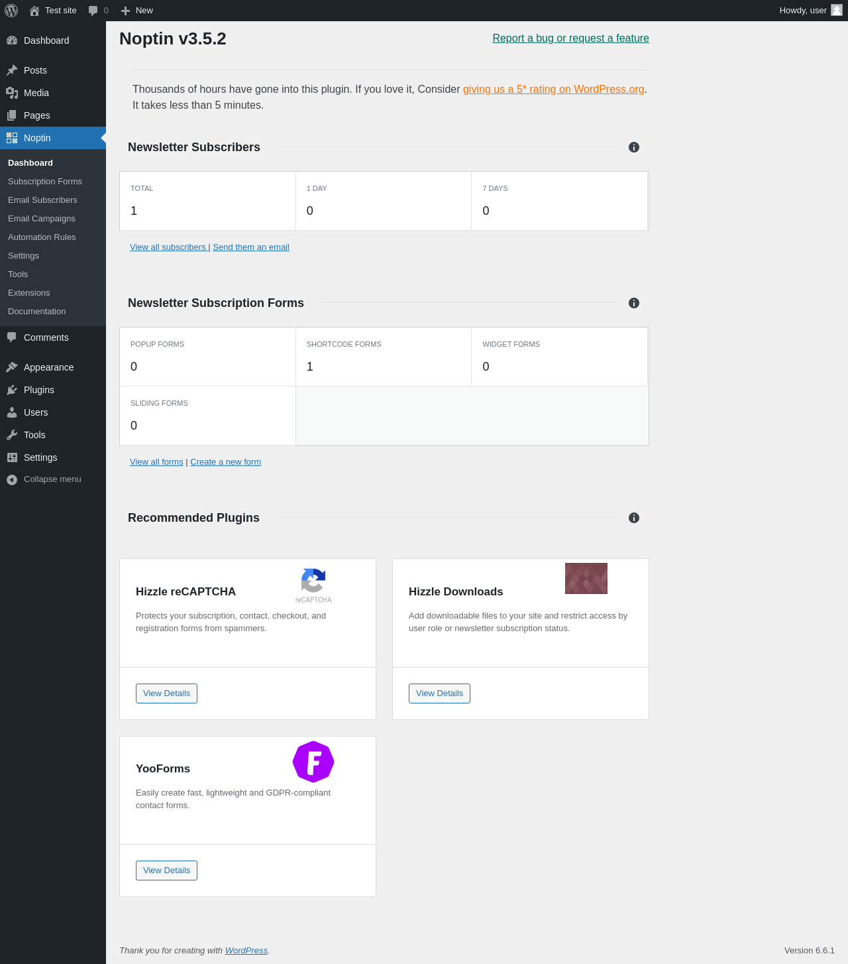This screenshot has height=964, width=848.
Task: Click the Users person icon
Action: click(12, 412)
